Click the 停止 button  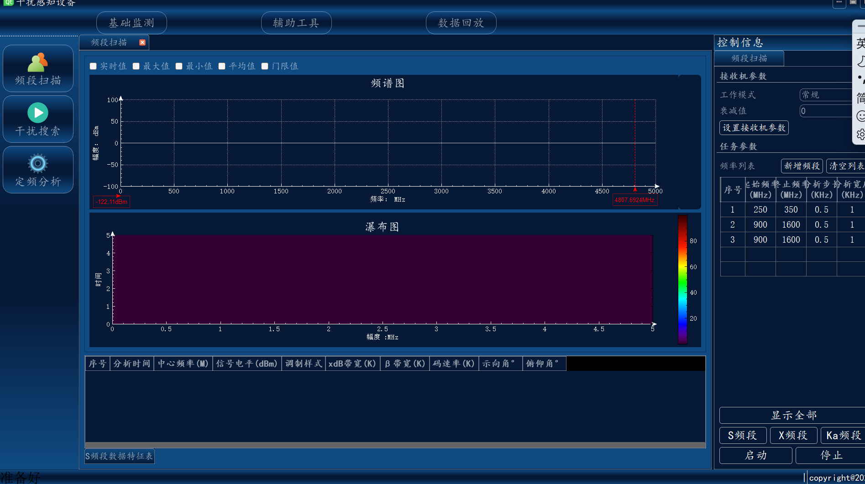point(831,455)
